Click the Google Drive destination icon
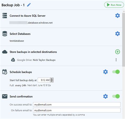 pos(13,60)
